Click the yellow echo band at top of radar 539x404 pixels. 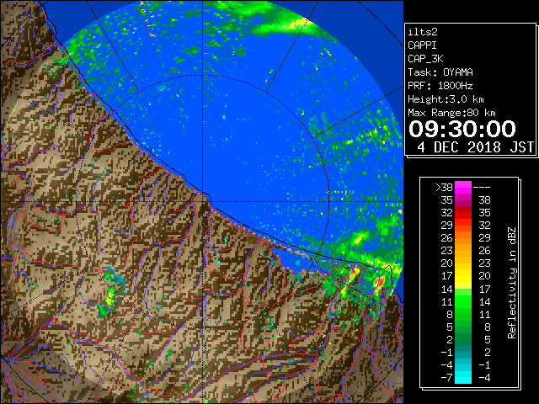(300, 24)
